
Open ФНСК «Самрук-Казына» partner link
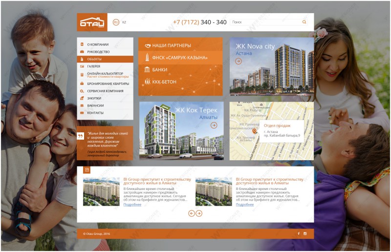(x=180, y=58)
